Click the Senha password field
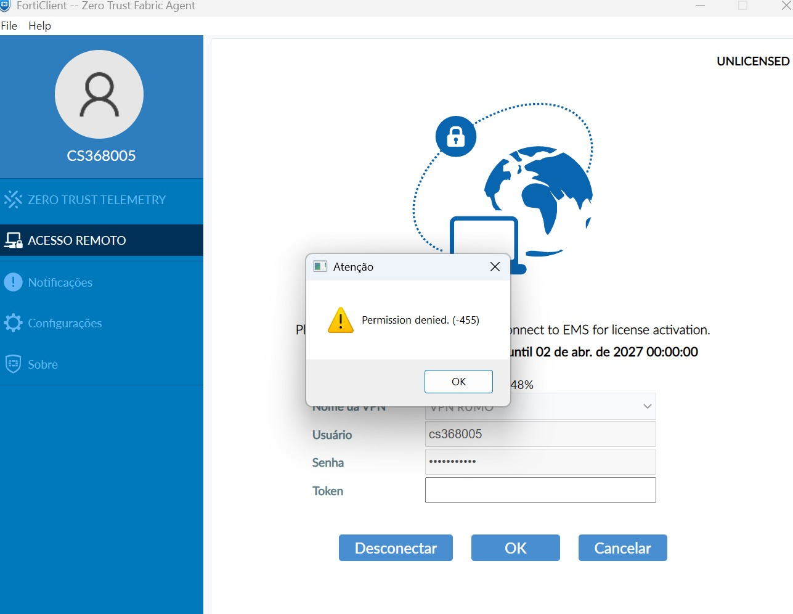This screenshot has height=614, width=793. [540, 462]
